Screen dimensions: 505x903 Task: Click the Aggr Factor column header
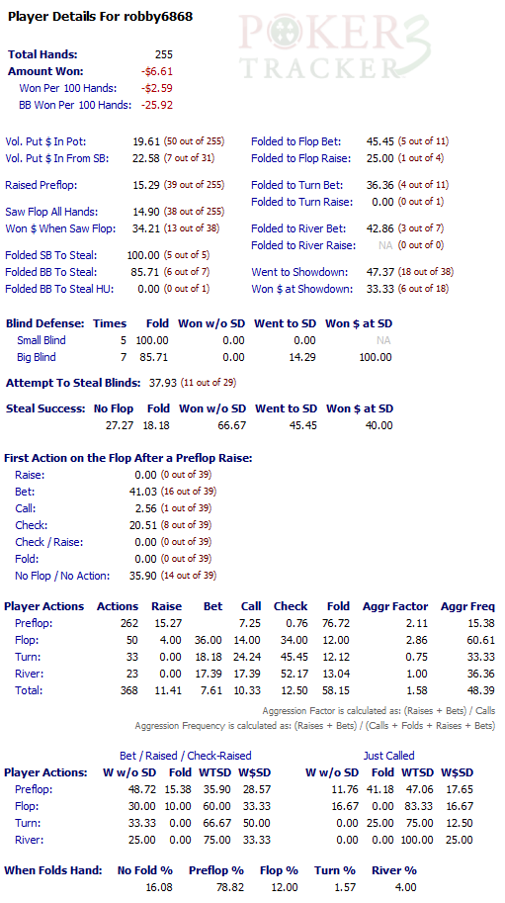click(395, 606)
